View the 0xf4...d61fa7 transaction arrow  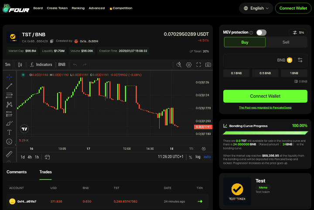(x=200, y=201)
